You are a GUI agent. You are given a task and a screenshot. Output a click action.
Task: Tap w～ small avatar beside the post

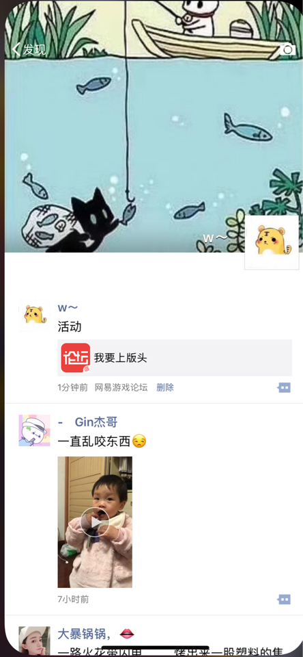(x=34, y=315)
